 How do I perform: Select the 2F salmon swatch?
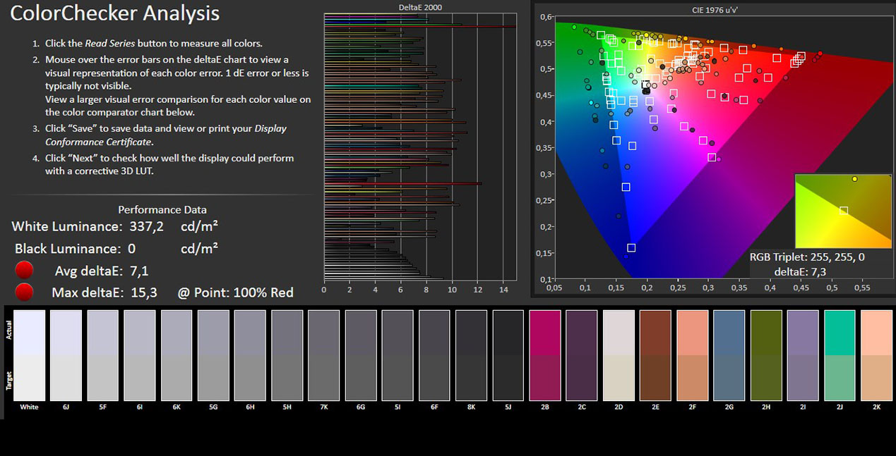[x=692, y=356]
